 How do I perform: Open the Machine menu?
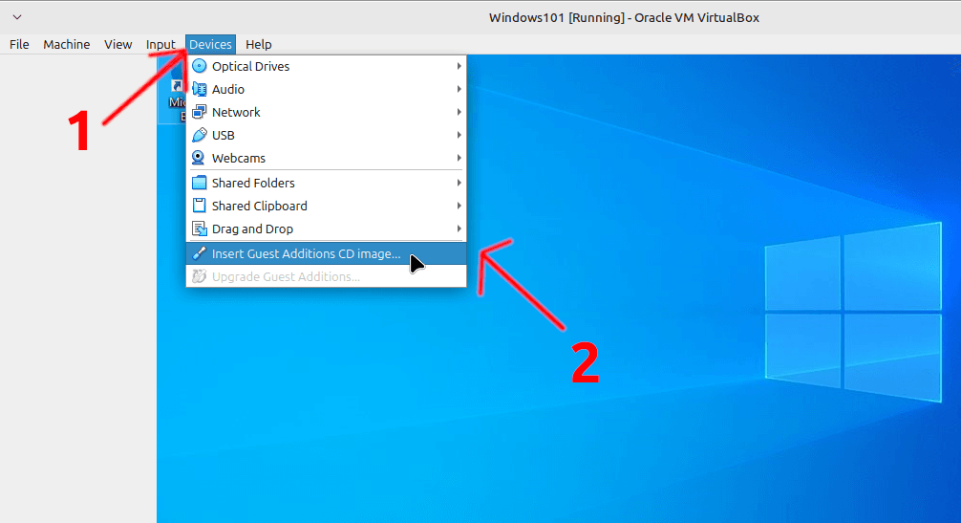(66, 44)
